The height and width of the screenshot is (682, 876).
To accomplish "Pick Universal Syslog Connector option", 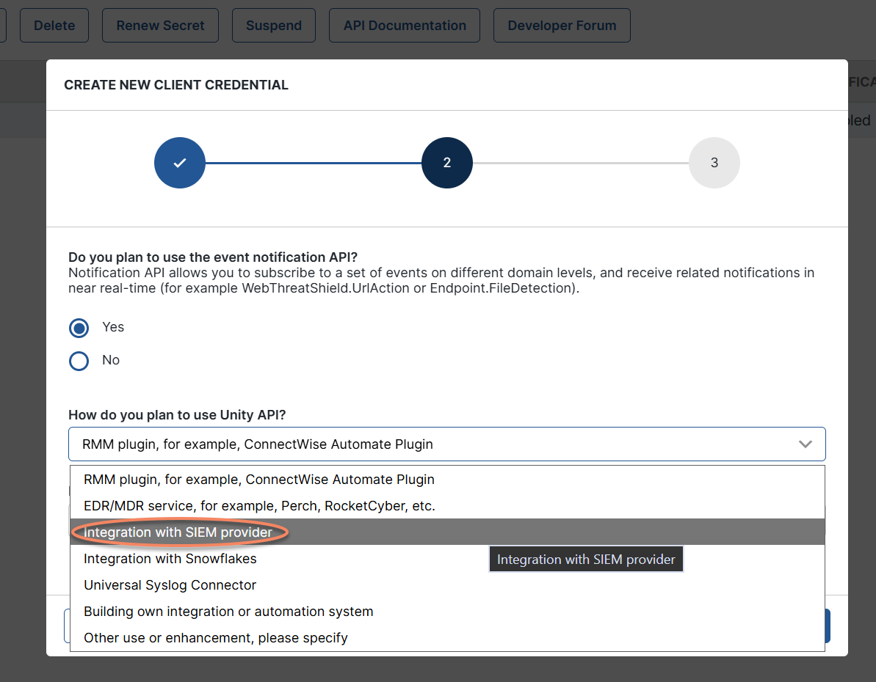I will pyautogui.click(x=447, y=585).
